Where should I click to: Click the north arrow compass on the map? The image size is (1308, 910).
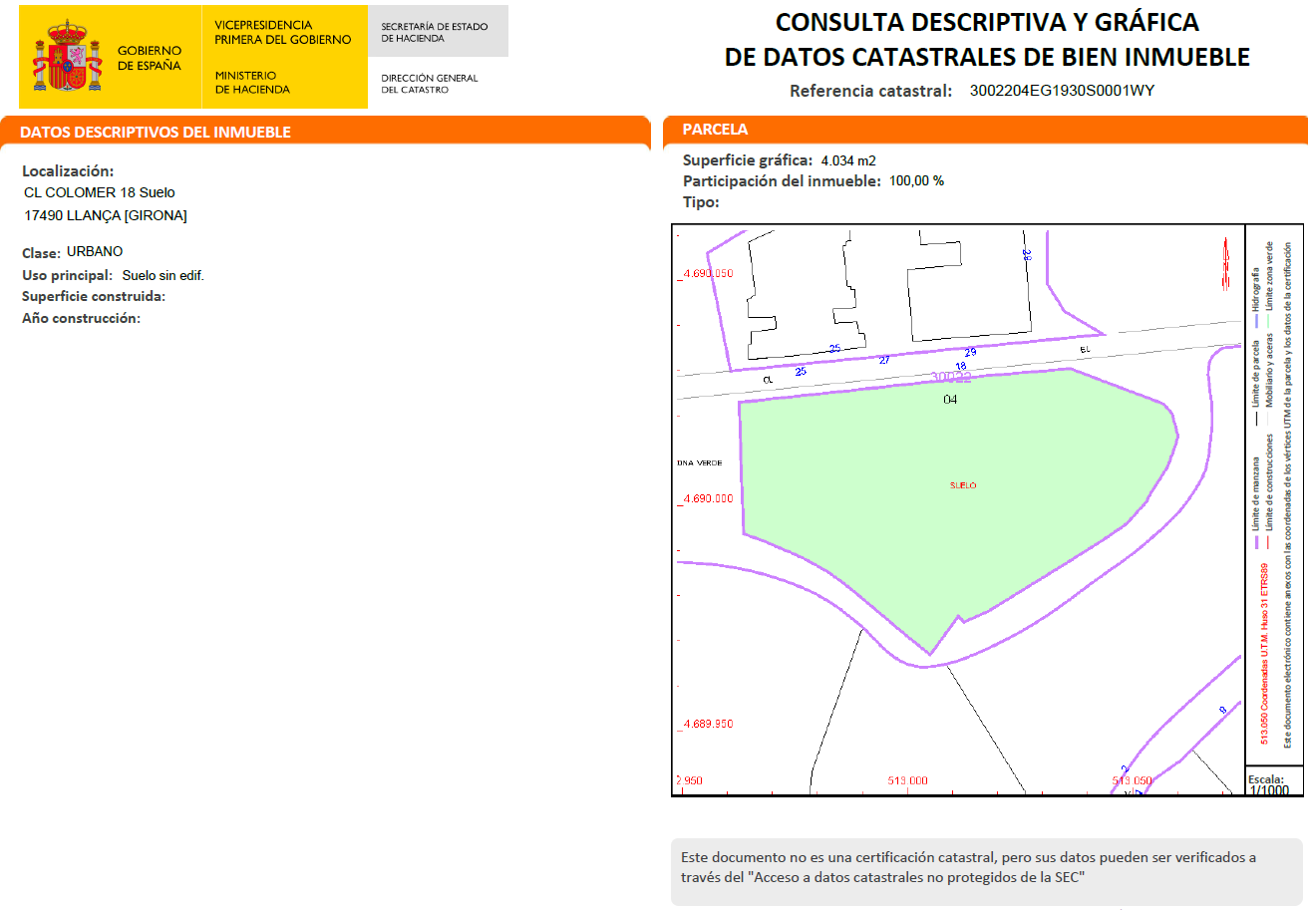pyautogui.click(x=1227, y=264)
